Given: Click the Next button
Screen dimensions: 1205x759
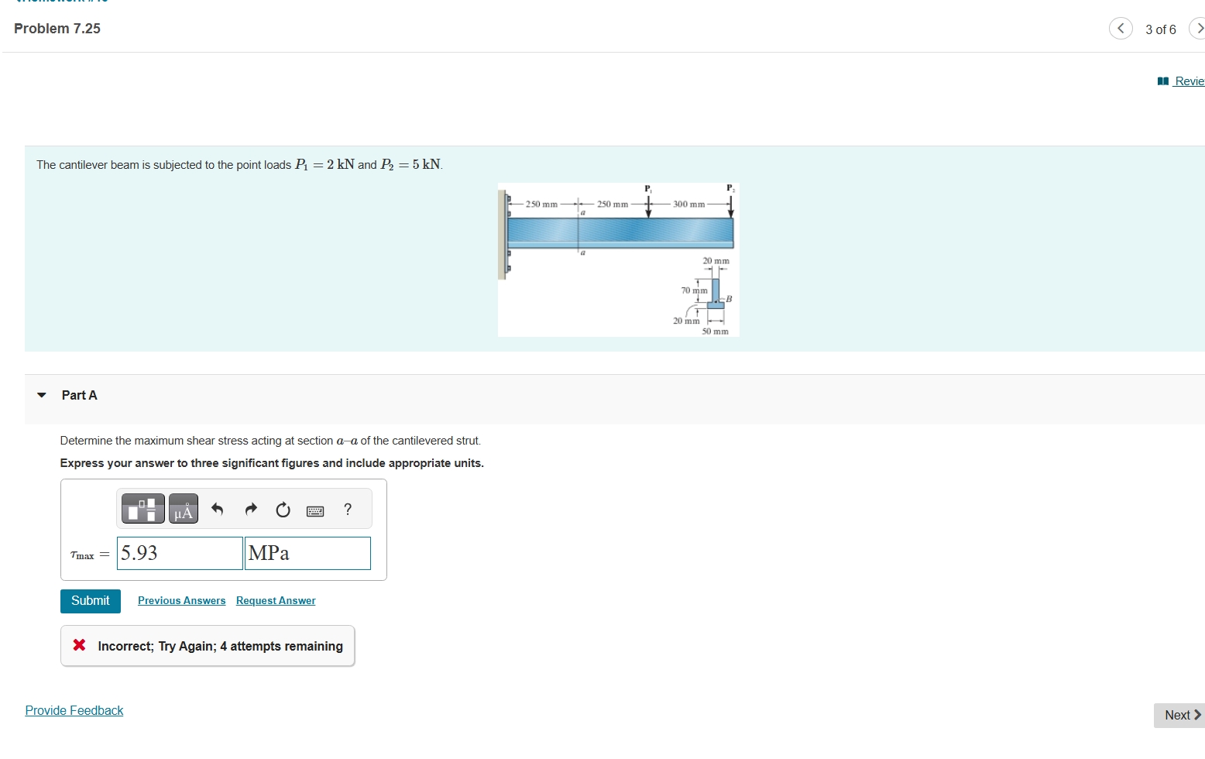Looking at the screenshot, I should click(x=1179, y=715).
